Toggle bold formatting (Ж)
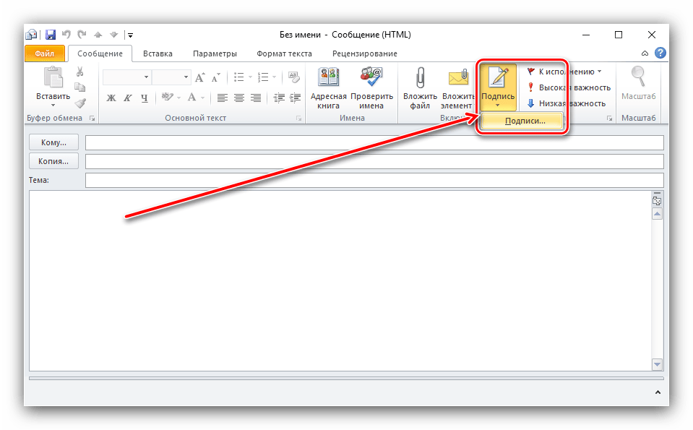The width and height of the screenshot is (693, 430). pyautogui.click(x=111, y=98)
